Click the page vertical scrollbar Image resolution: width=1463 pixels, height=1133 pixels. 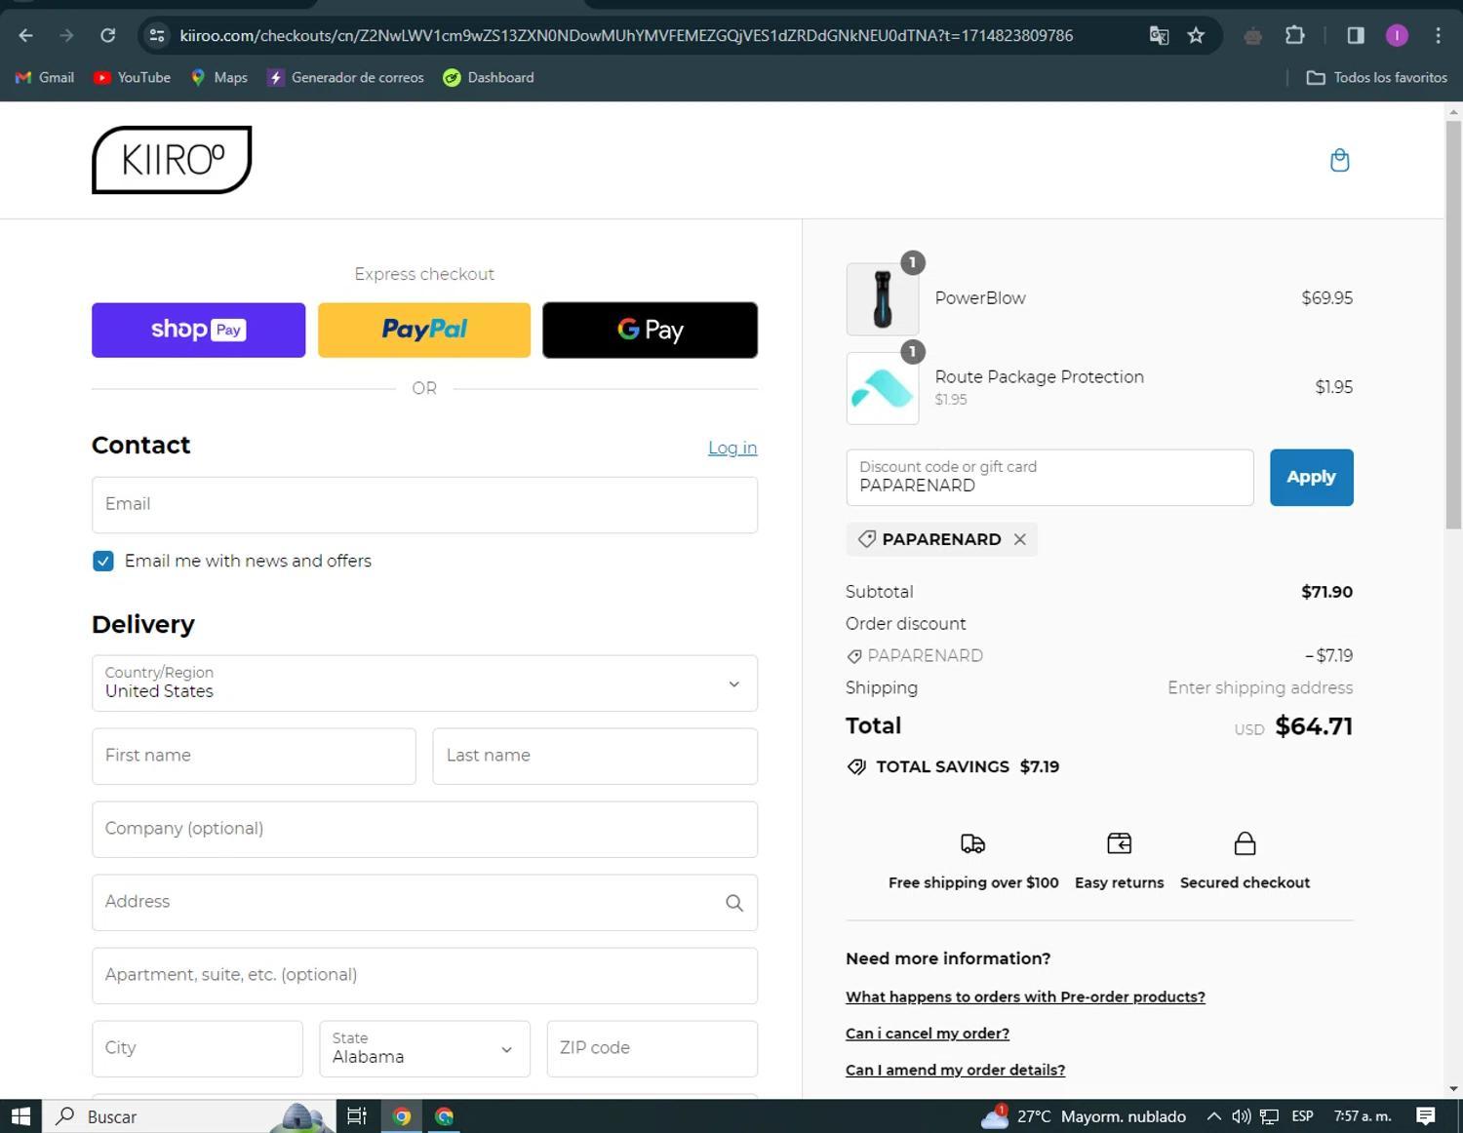(x=1453, y=325)
